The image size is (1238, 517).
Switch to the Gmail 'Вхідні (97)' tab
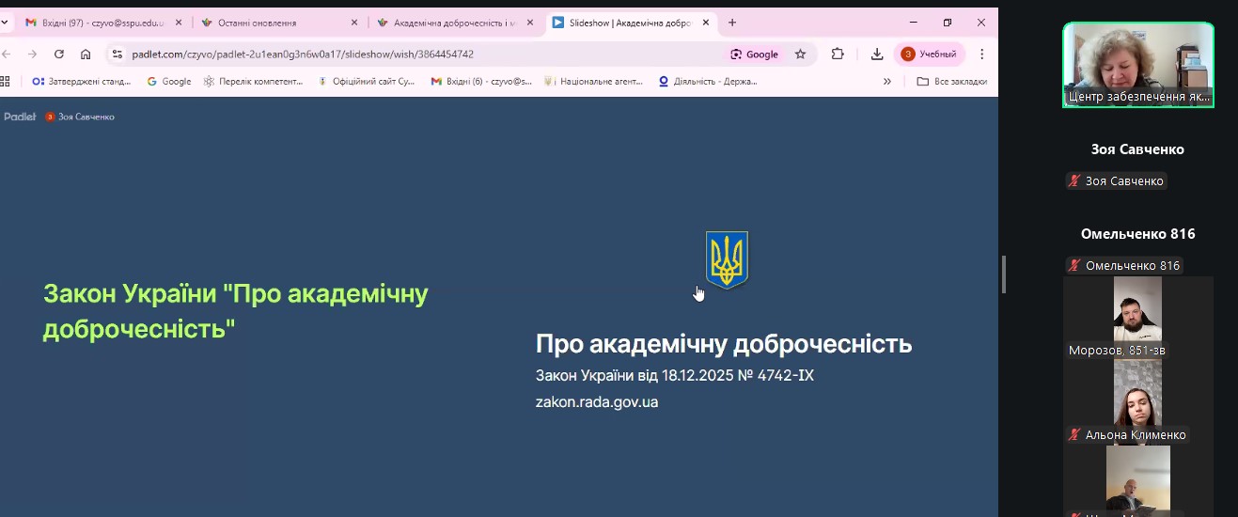[94, 23]
